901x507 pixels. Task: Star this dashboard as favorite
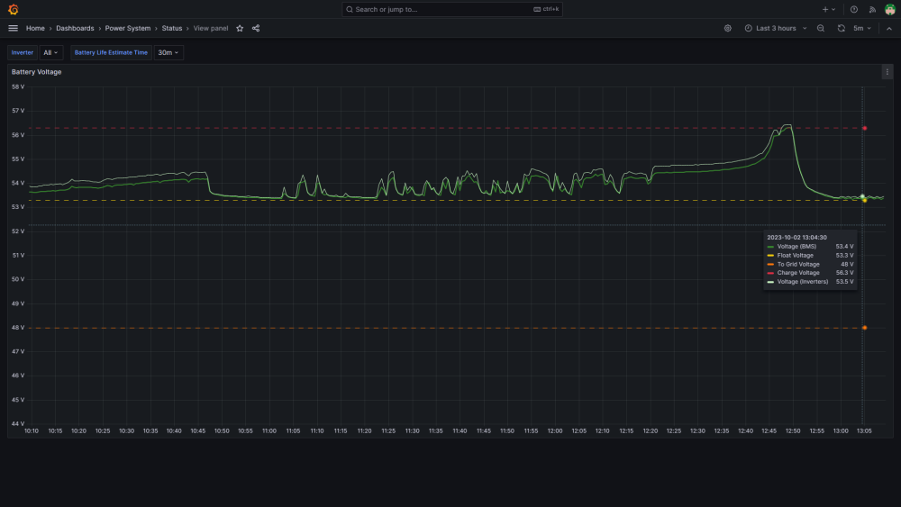240,28
